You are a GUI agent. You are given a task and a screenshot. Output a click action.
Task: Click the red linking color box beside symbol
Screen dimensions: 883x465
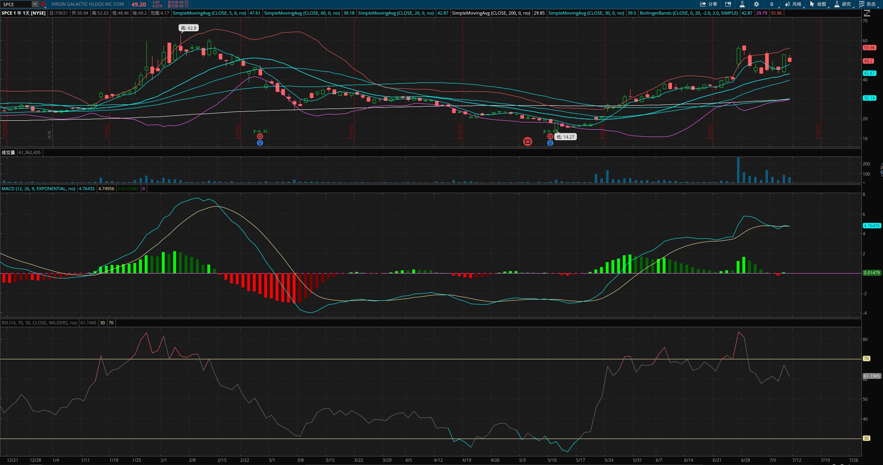pyautogui.click(x=43, y=4)
